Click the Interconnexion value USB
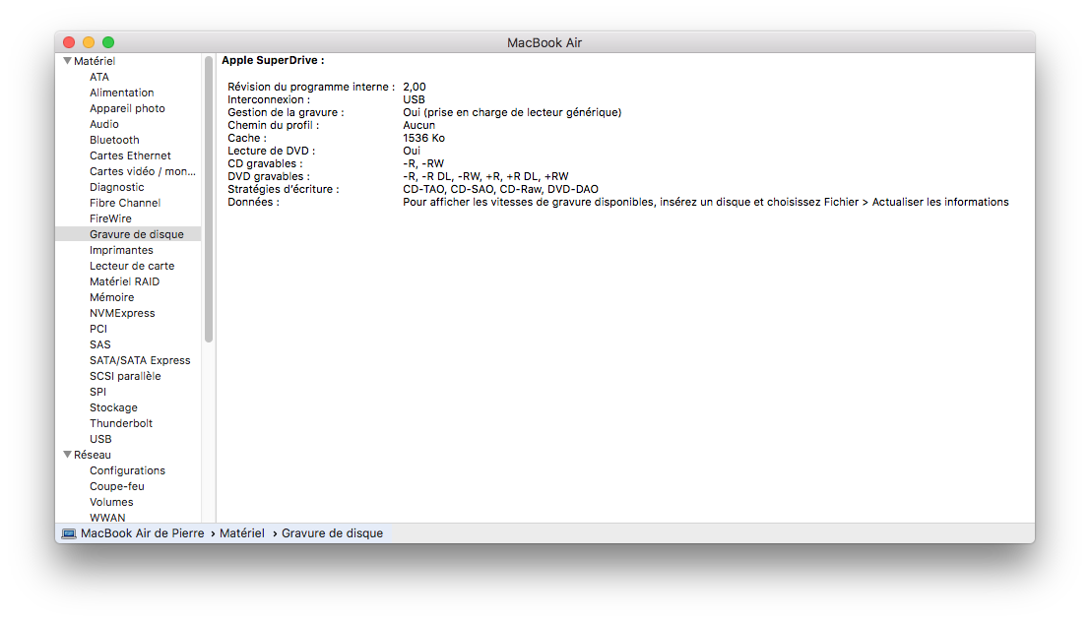The height and width of the screenshot is (622, 1090). coord(414,99)
